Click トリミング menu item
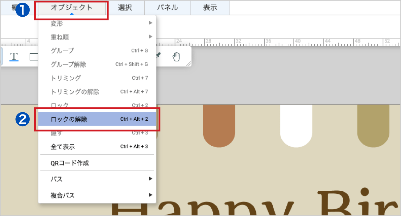Viewport: 401px width, 216px height. [x=97, y=78]
